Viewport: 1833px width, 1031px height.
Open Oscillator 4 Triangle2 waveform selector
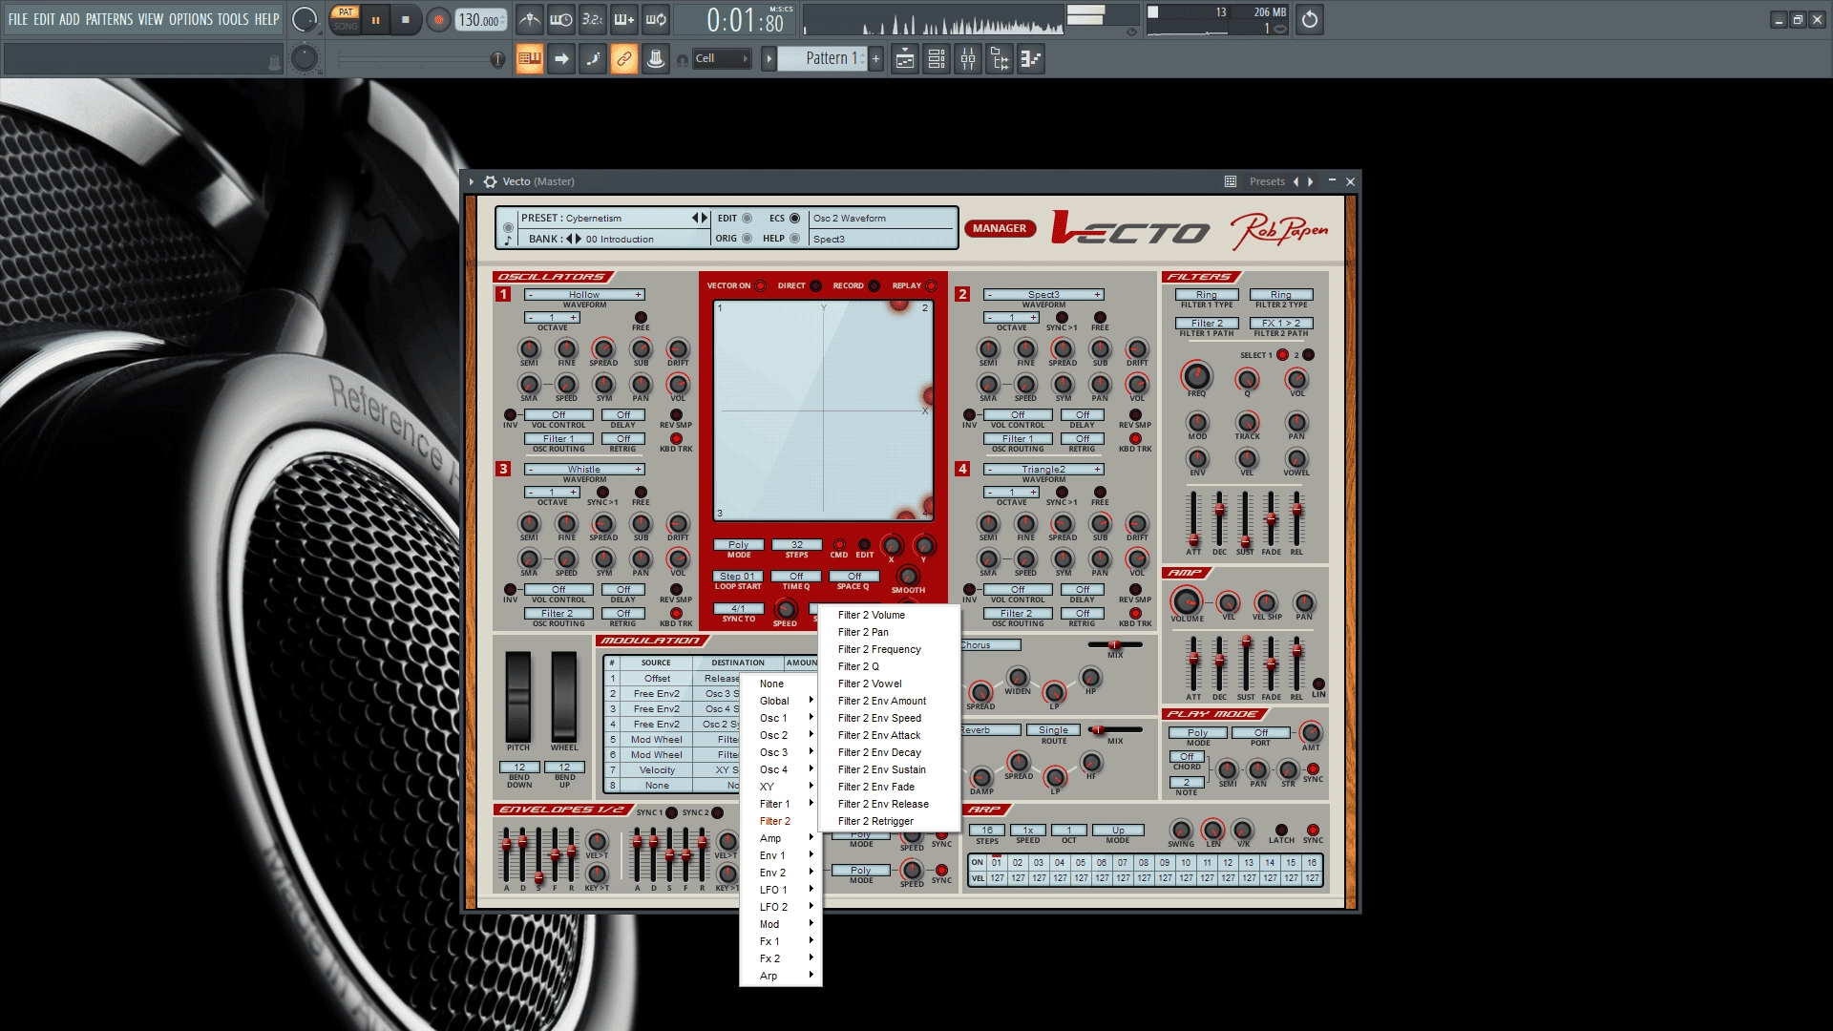[x=1043, y=470]
